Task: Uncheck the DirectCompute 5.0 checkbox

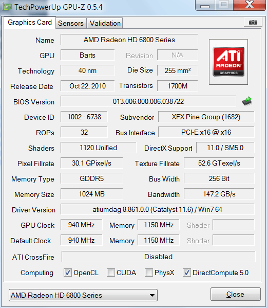Action: tap(187, 273)
